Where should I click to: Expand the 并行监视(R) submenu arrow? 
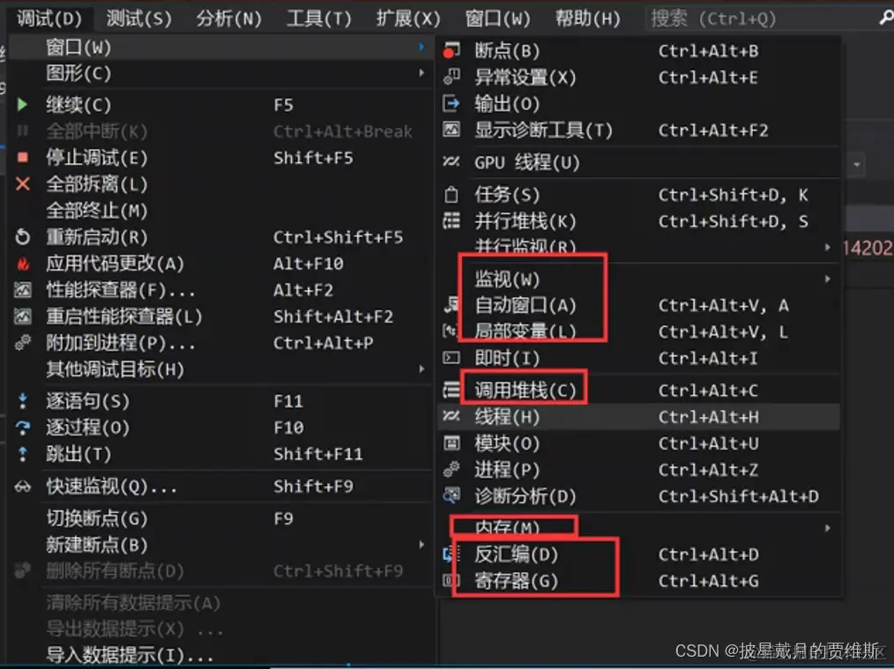click(x=827, y=248)
